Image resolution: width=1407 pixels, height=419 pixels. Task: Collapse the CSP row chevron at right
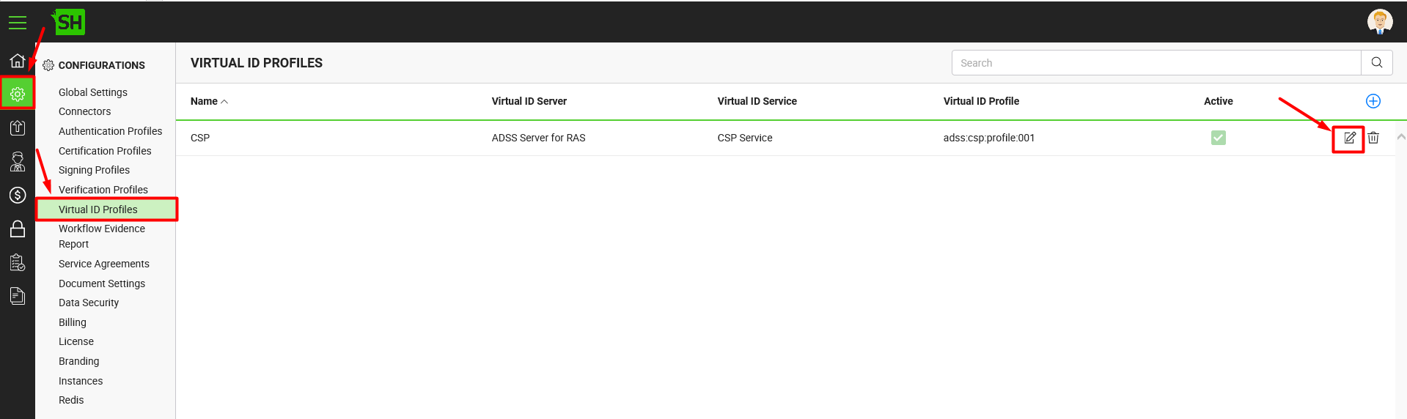click(x=1401, y=137)
